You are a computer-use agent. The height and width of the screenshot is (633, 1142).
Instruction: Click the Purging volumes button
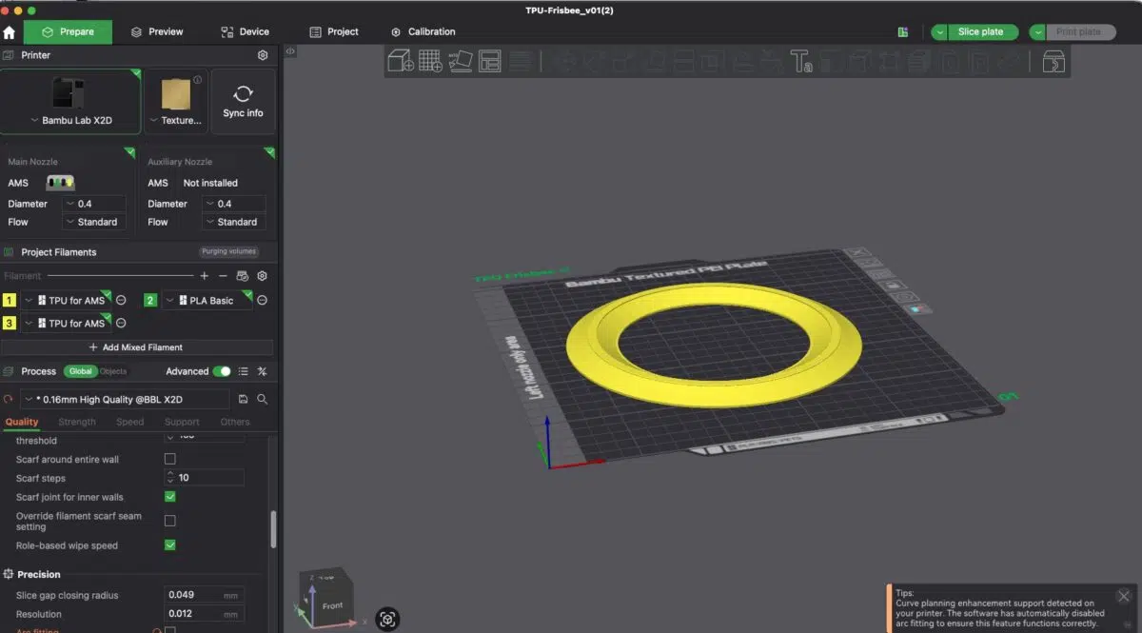click(228, 252)
